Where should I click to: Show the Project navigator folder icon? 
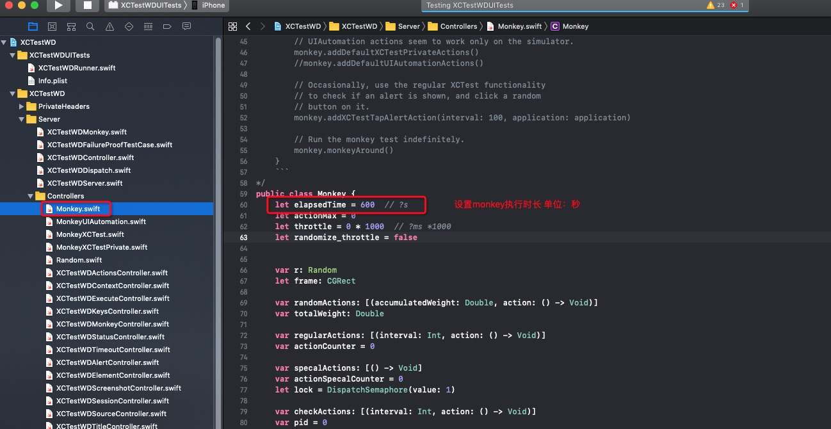33,26
